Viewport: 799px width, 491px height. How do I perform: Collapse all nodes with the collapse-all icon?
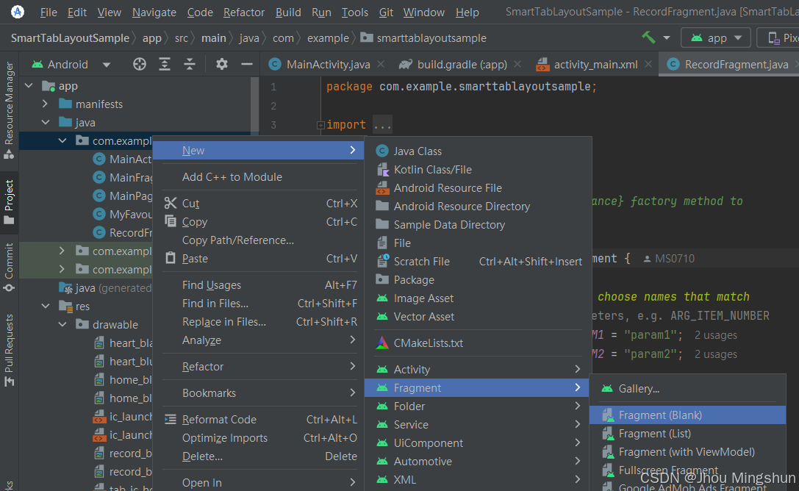190,65
